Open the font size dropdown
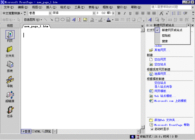Image resolution: width=195 pixels, height=140 pixels. pyautogui.click(x=113, y=13)
